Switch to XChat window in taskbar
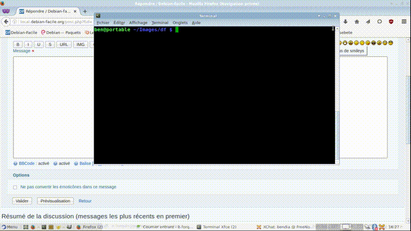Image resolution: width=411 pixels, height=231 pixels. pyautogui.click(x=280, y=226)
